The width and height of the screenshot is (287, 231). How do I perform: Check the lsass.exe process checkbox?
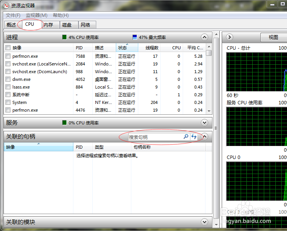[x=8, y=87]
